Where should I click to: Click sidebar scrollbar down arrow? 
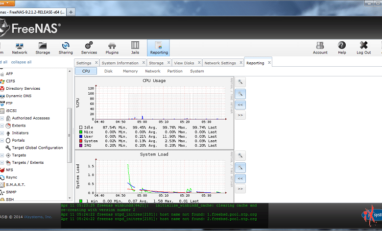click(70, 198)
